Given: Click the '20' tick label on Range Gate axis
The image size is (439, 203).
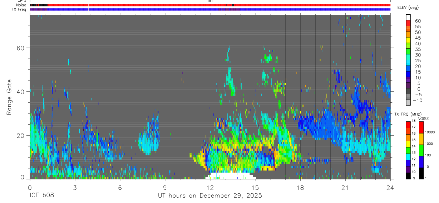Looking at the screenshot, I should (20, 135).
